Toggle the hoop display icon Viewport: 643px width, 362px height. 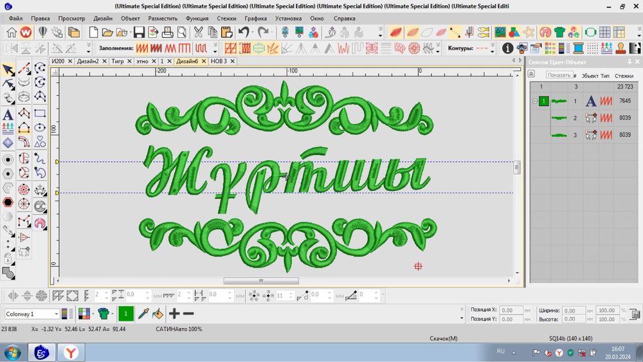(590, 32)
